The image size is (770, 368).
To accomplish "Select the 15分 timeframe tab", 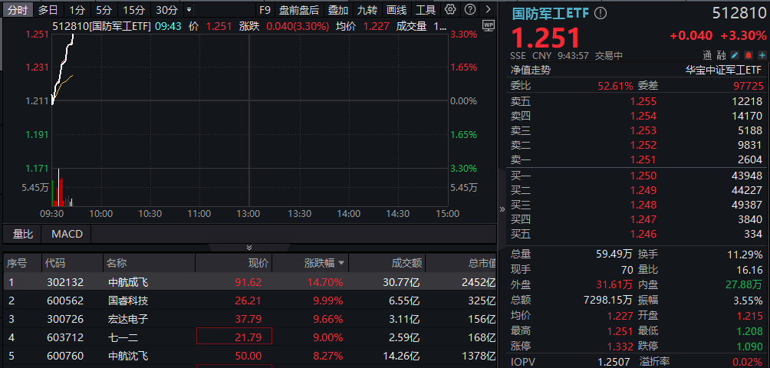I will (133, 10).
